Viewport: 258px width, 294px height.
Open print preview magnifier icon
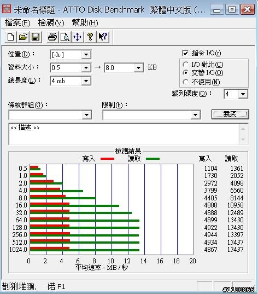click(x=65, y=37)
